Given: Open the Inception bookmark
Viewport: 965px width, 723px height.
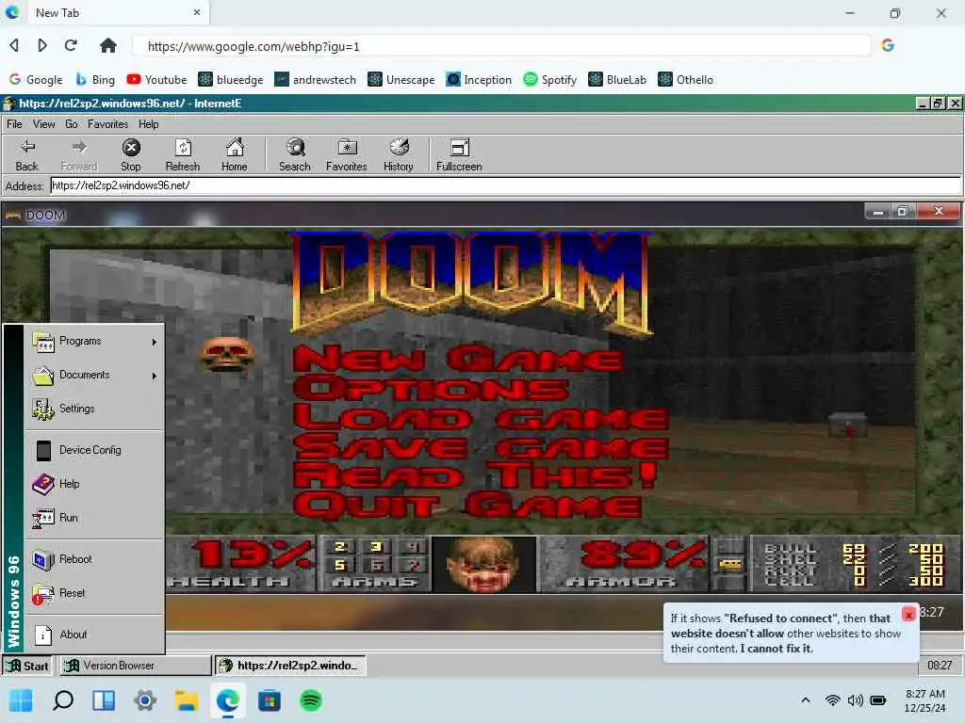Looking at the screenshot, I should coord(479,80).
